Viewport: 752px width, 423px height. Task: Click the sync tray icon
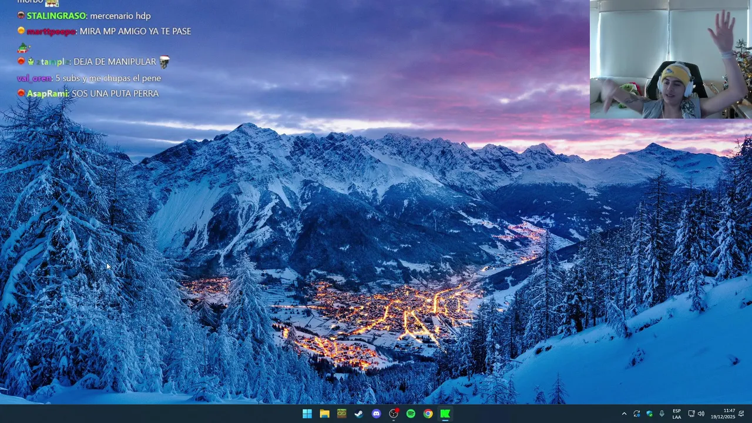click(x=636, y=414)
